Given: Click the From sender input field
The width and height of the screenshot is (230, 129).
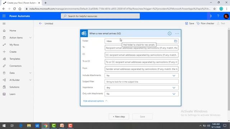Looking at the screenshot, I should coord(142,69).
